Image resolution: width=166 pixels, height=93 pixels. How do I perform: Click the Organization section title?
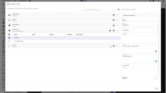(x=16, y=14)
